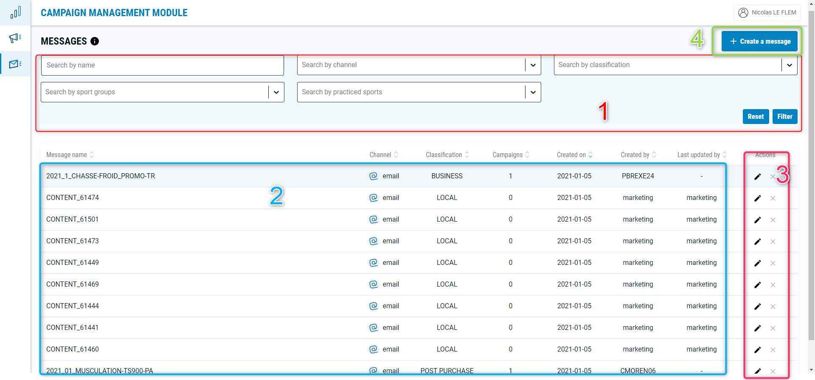Viewport: 815px width, 380px height.
Task: Sort table by Created on column
Action: [575, 155]
